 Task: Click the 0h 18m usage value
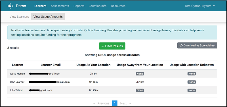pyautogui.click(x=93, y=82)
